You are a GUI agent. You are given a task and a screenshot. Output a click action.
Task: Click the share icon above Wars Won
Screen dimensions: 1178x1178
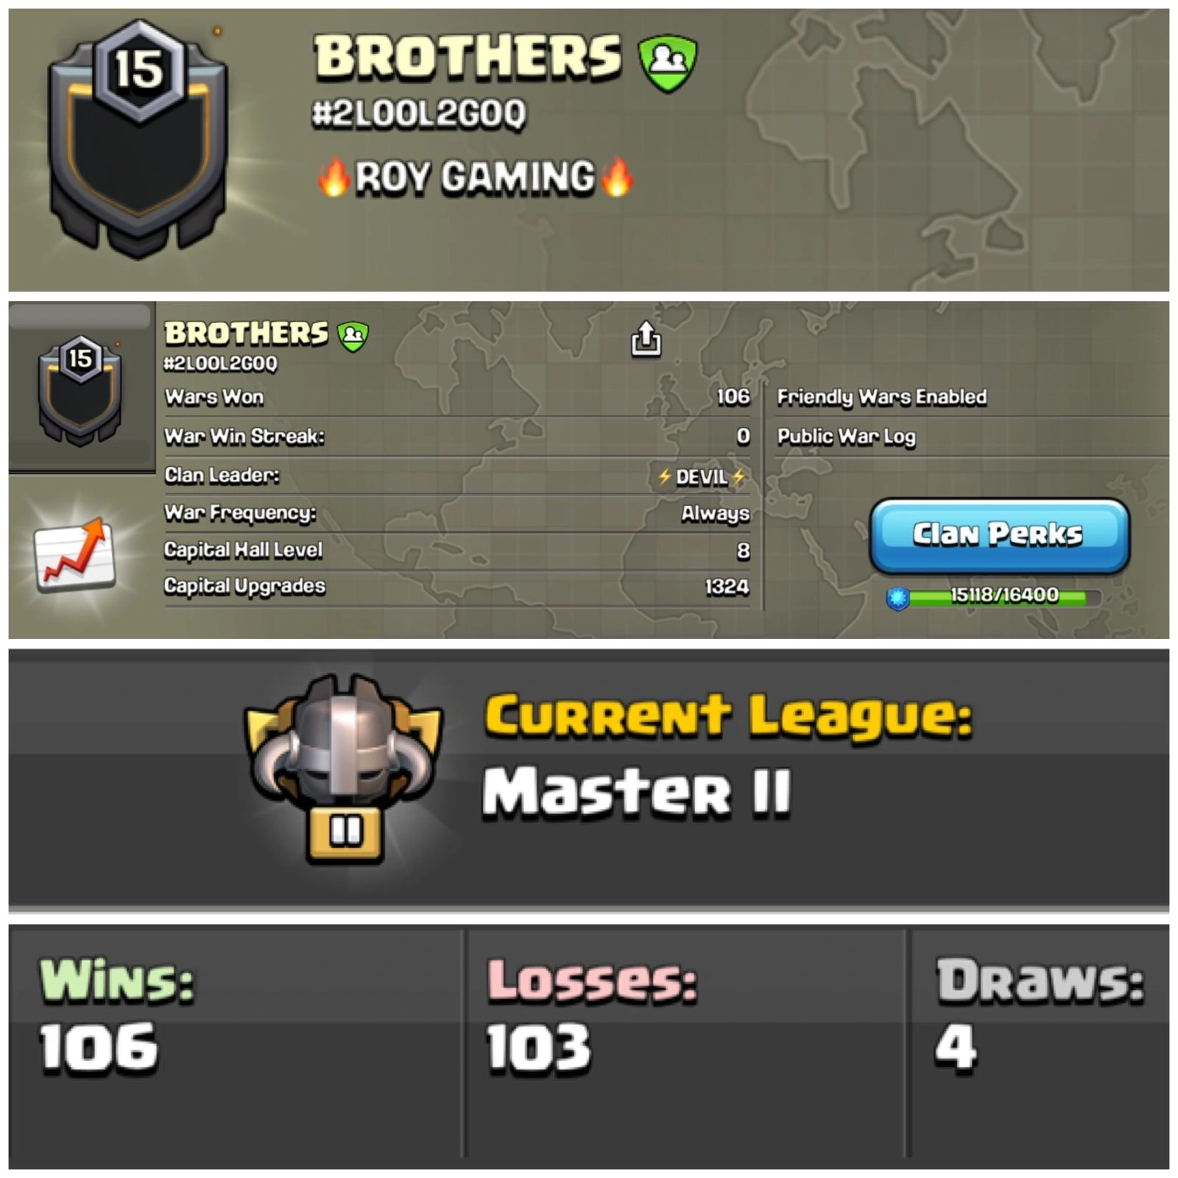(x=646, y=339)
